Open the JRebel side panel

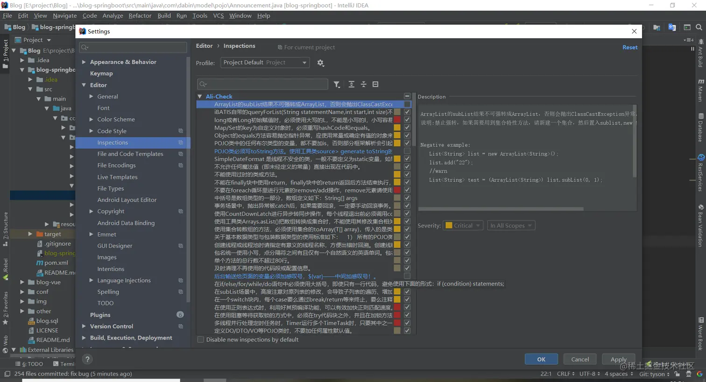[6, 269]
